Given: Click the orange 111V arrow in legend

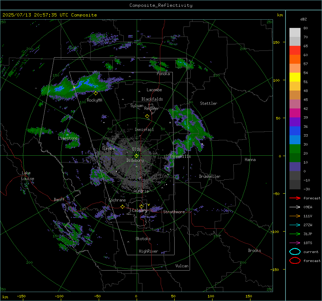Looking at the screenshot, I should coord(295,216).
